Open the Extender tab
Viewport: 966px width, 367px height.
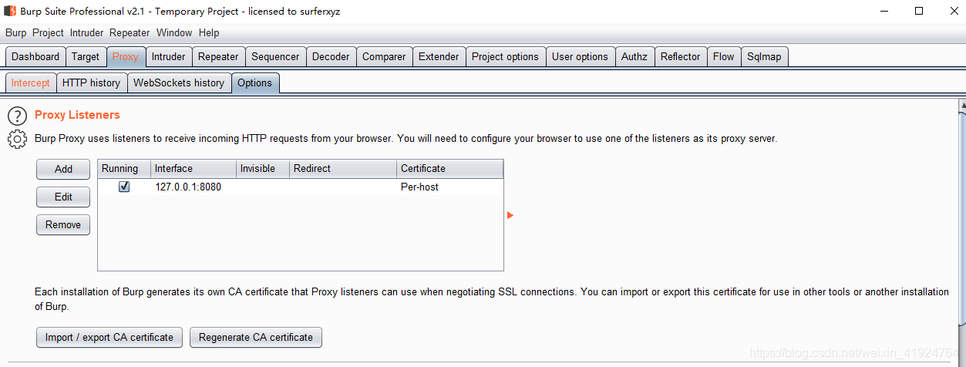[x=439, y=56]
